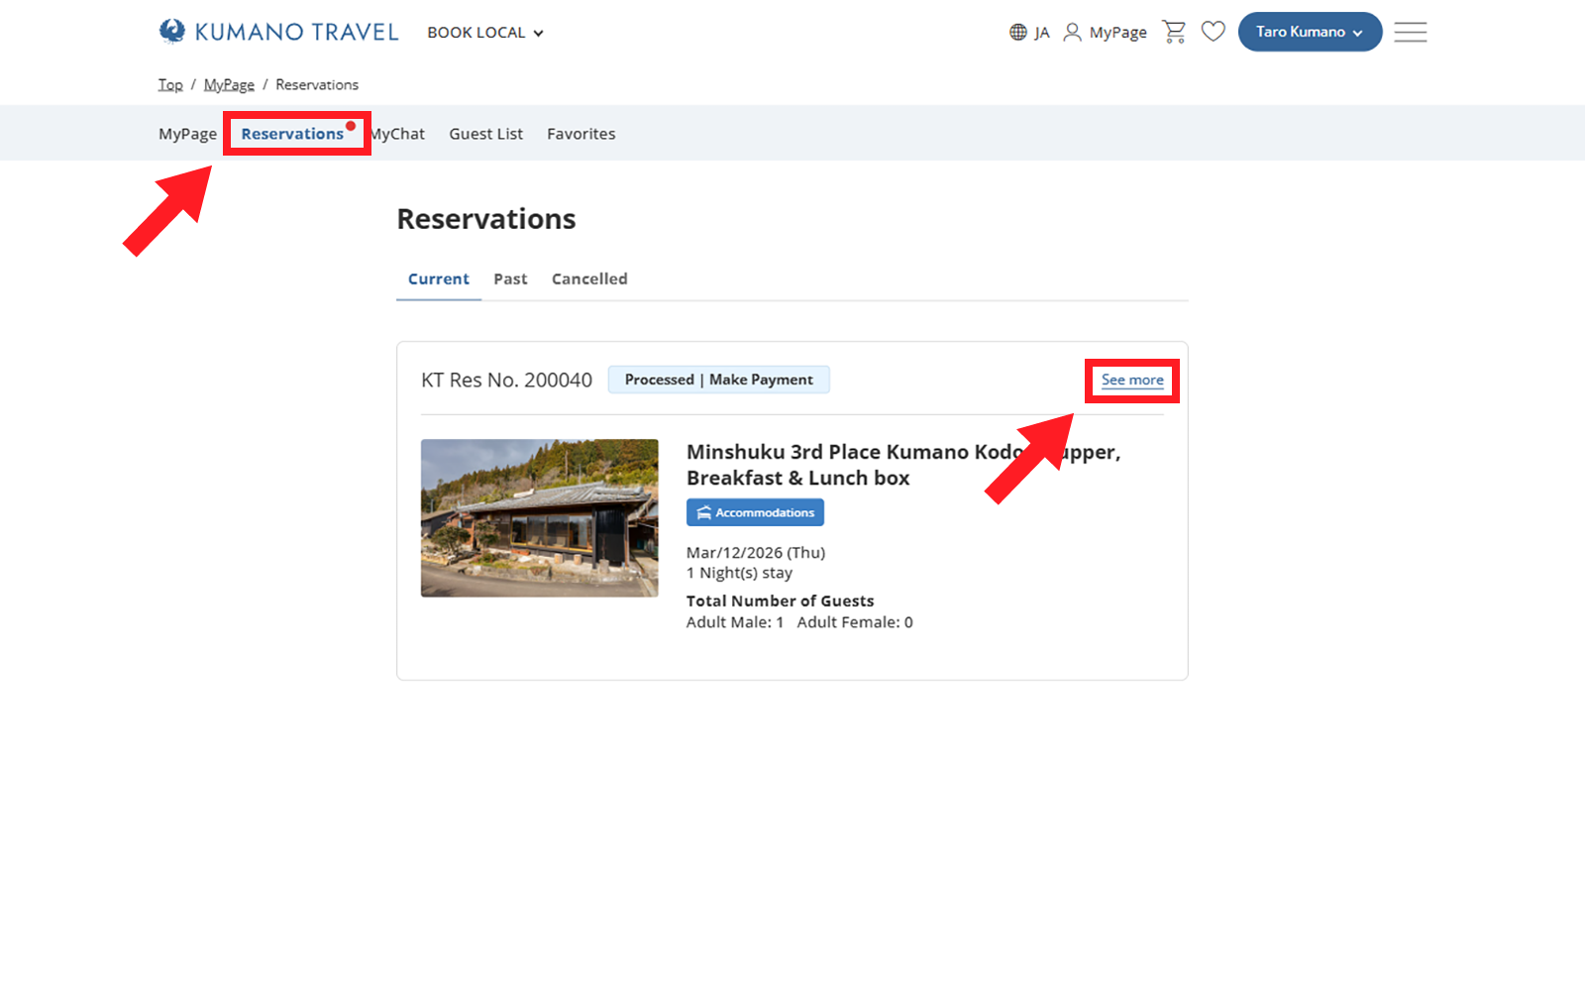1585x991 pixels.
Task: Open the MyChat menu item
Action: point(400,134)
